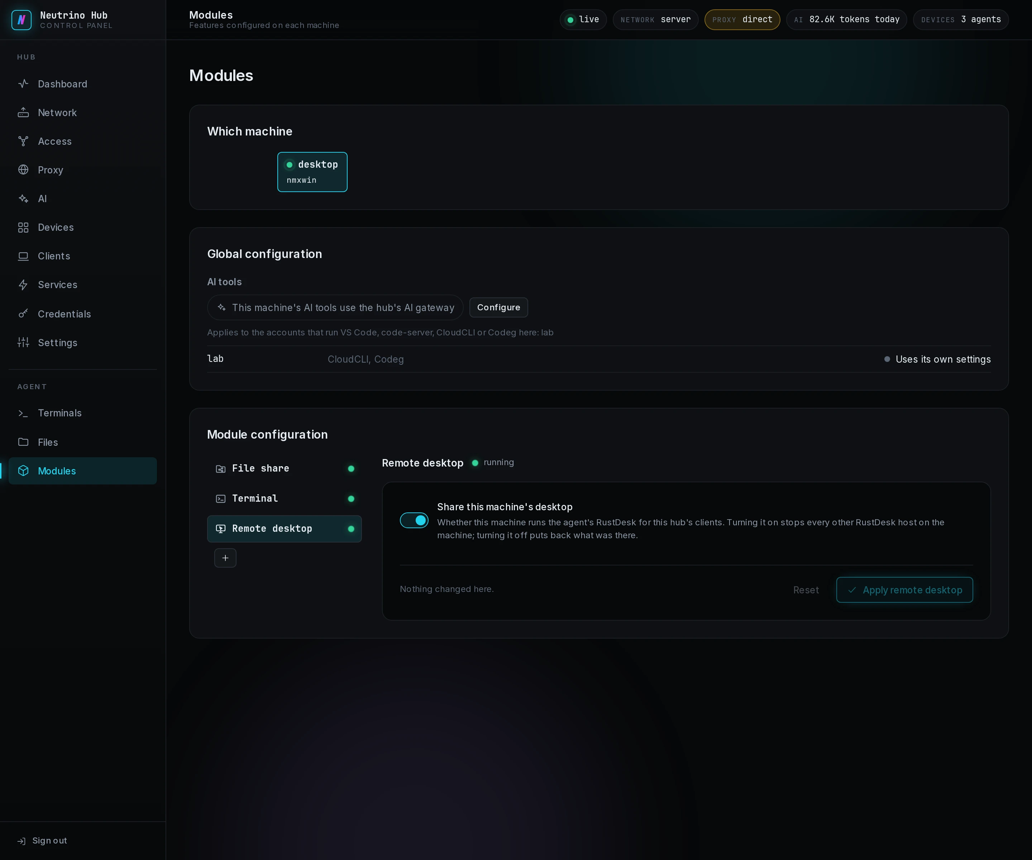The height and width of the screenshot is (860, 1032).
Task: Select the desktop nmxwin machine card
Action: [312, 172]
